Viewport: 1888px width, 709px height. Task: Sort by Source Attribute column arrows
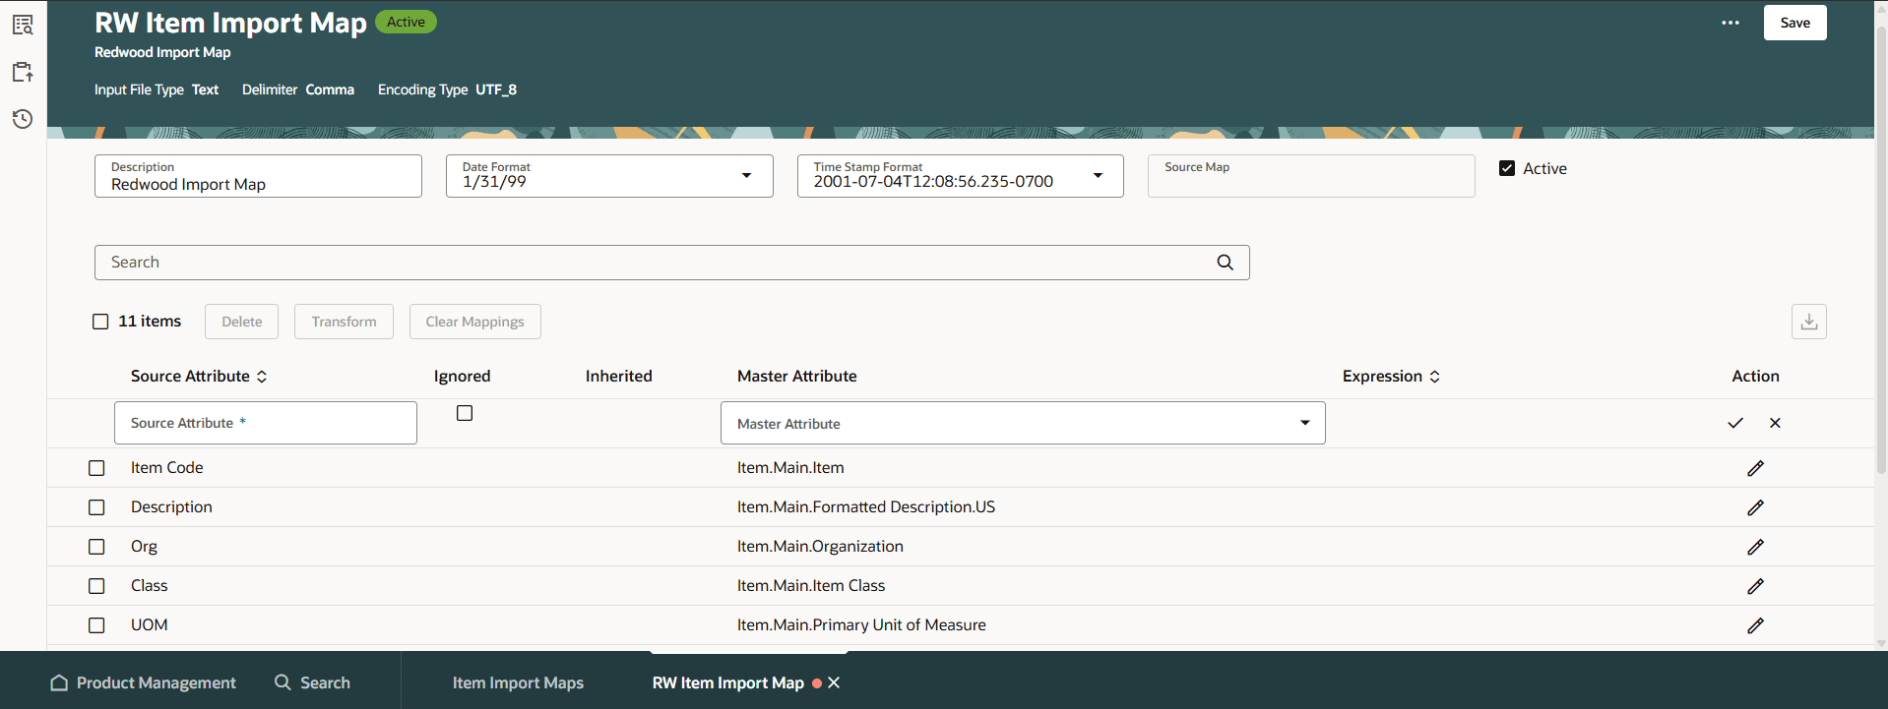(x=262, y=377)
